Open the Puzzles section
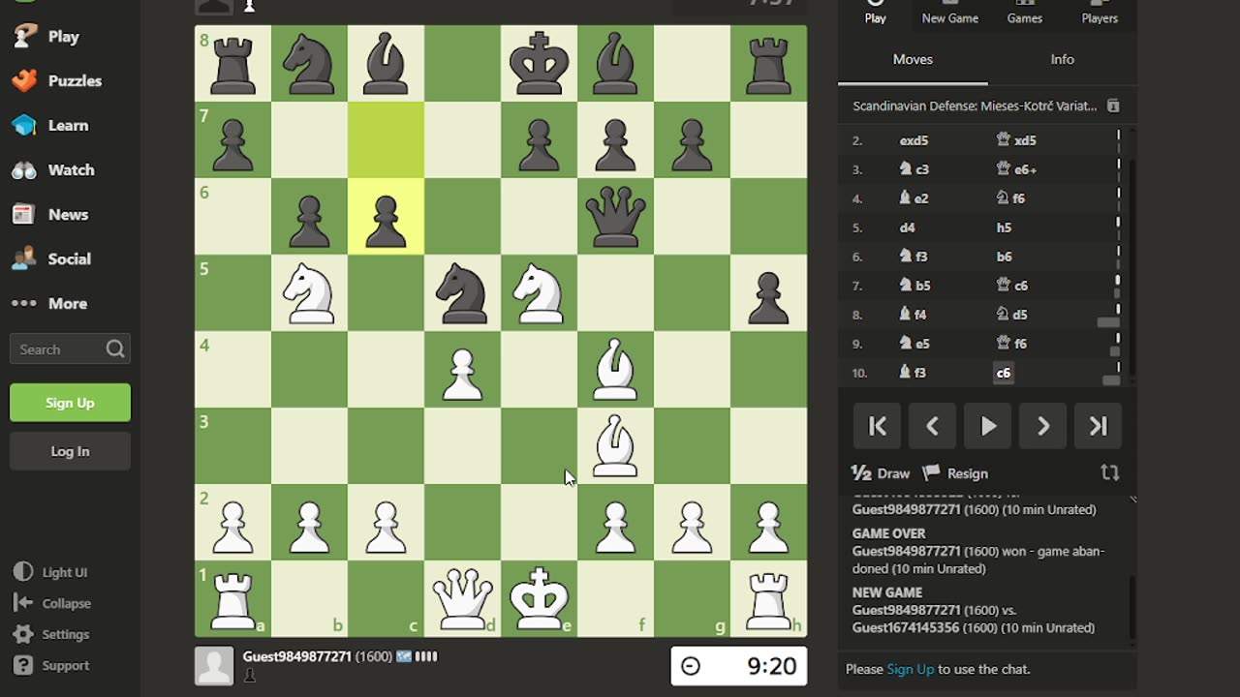 coord(57,80)
